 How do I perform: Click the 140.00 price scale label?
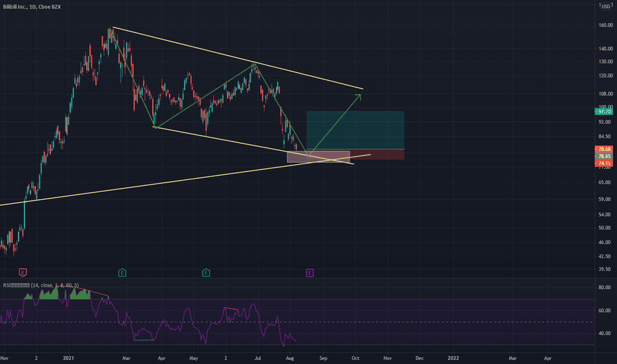606,49
